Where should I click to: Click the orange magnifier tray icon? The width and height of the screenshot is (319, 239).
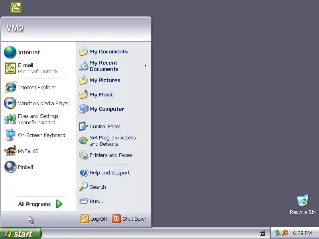tap(285, 233)
